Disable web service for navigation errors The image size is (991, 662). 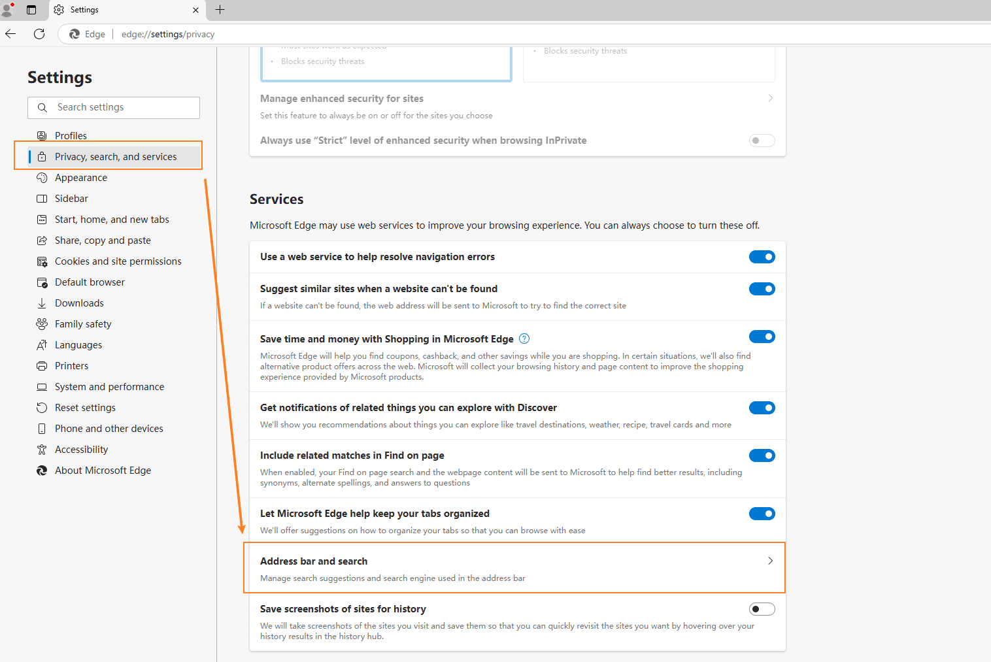(x=762, y=257)
